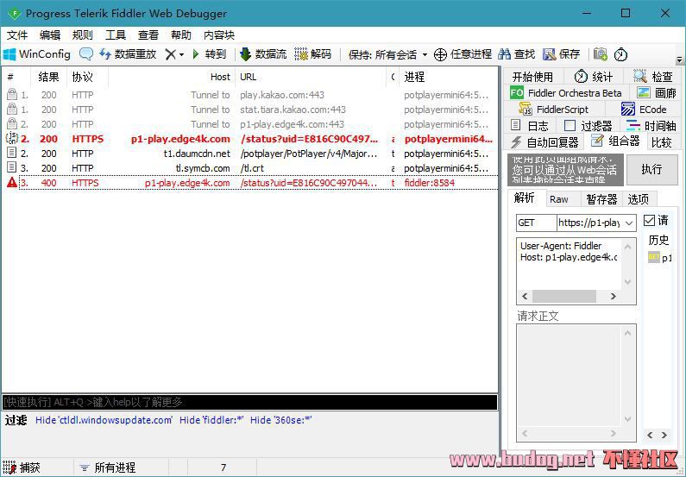
Task: Sort by the URL column header
Action: click(311, 77)
